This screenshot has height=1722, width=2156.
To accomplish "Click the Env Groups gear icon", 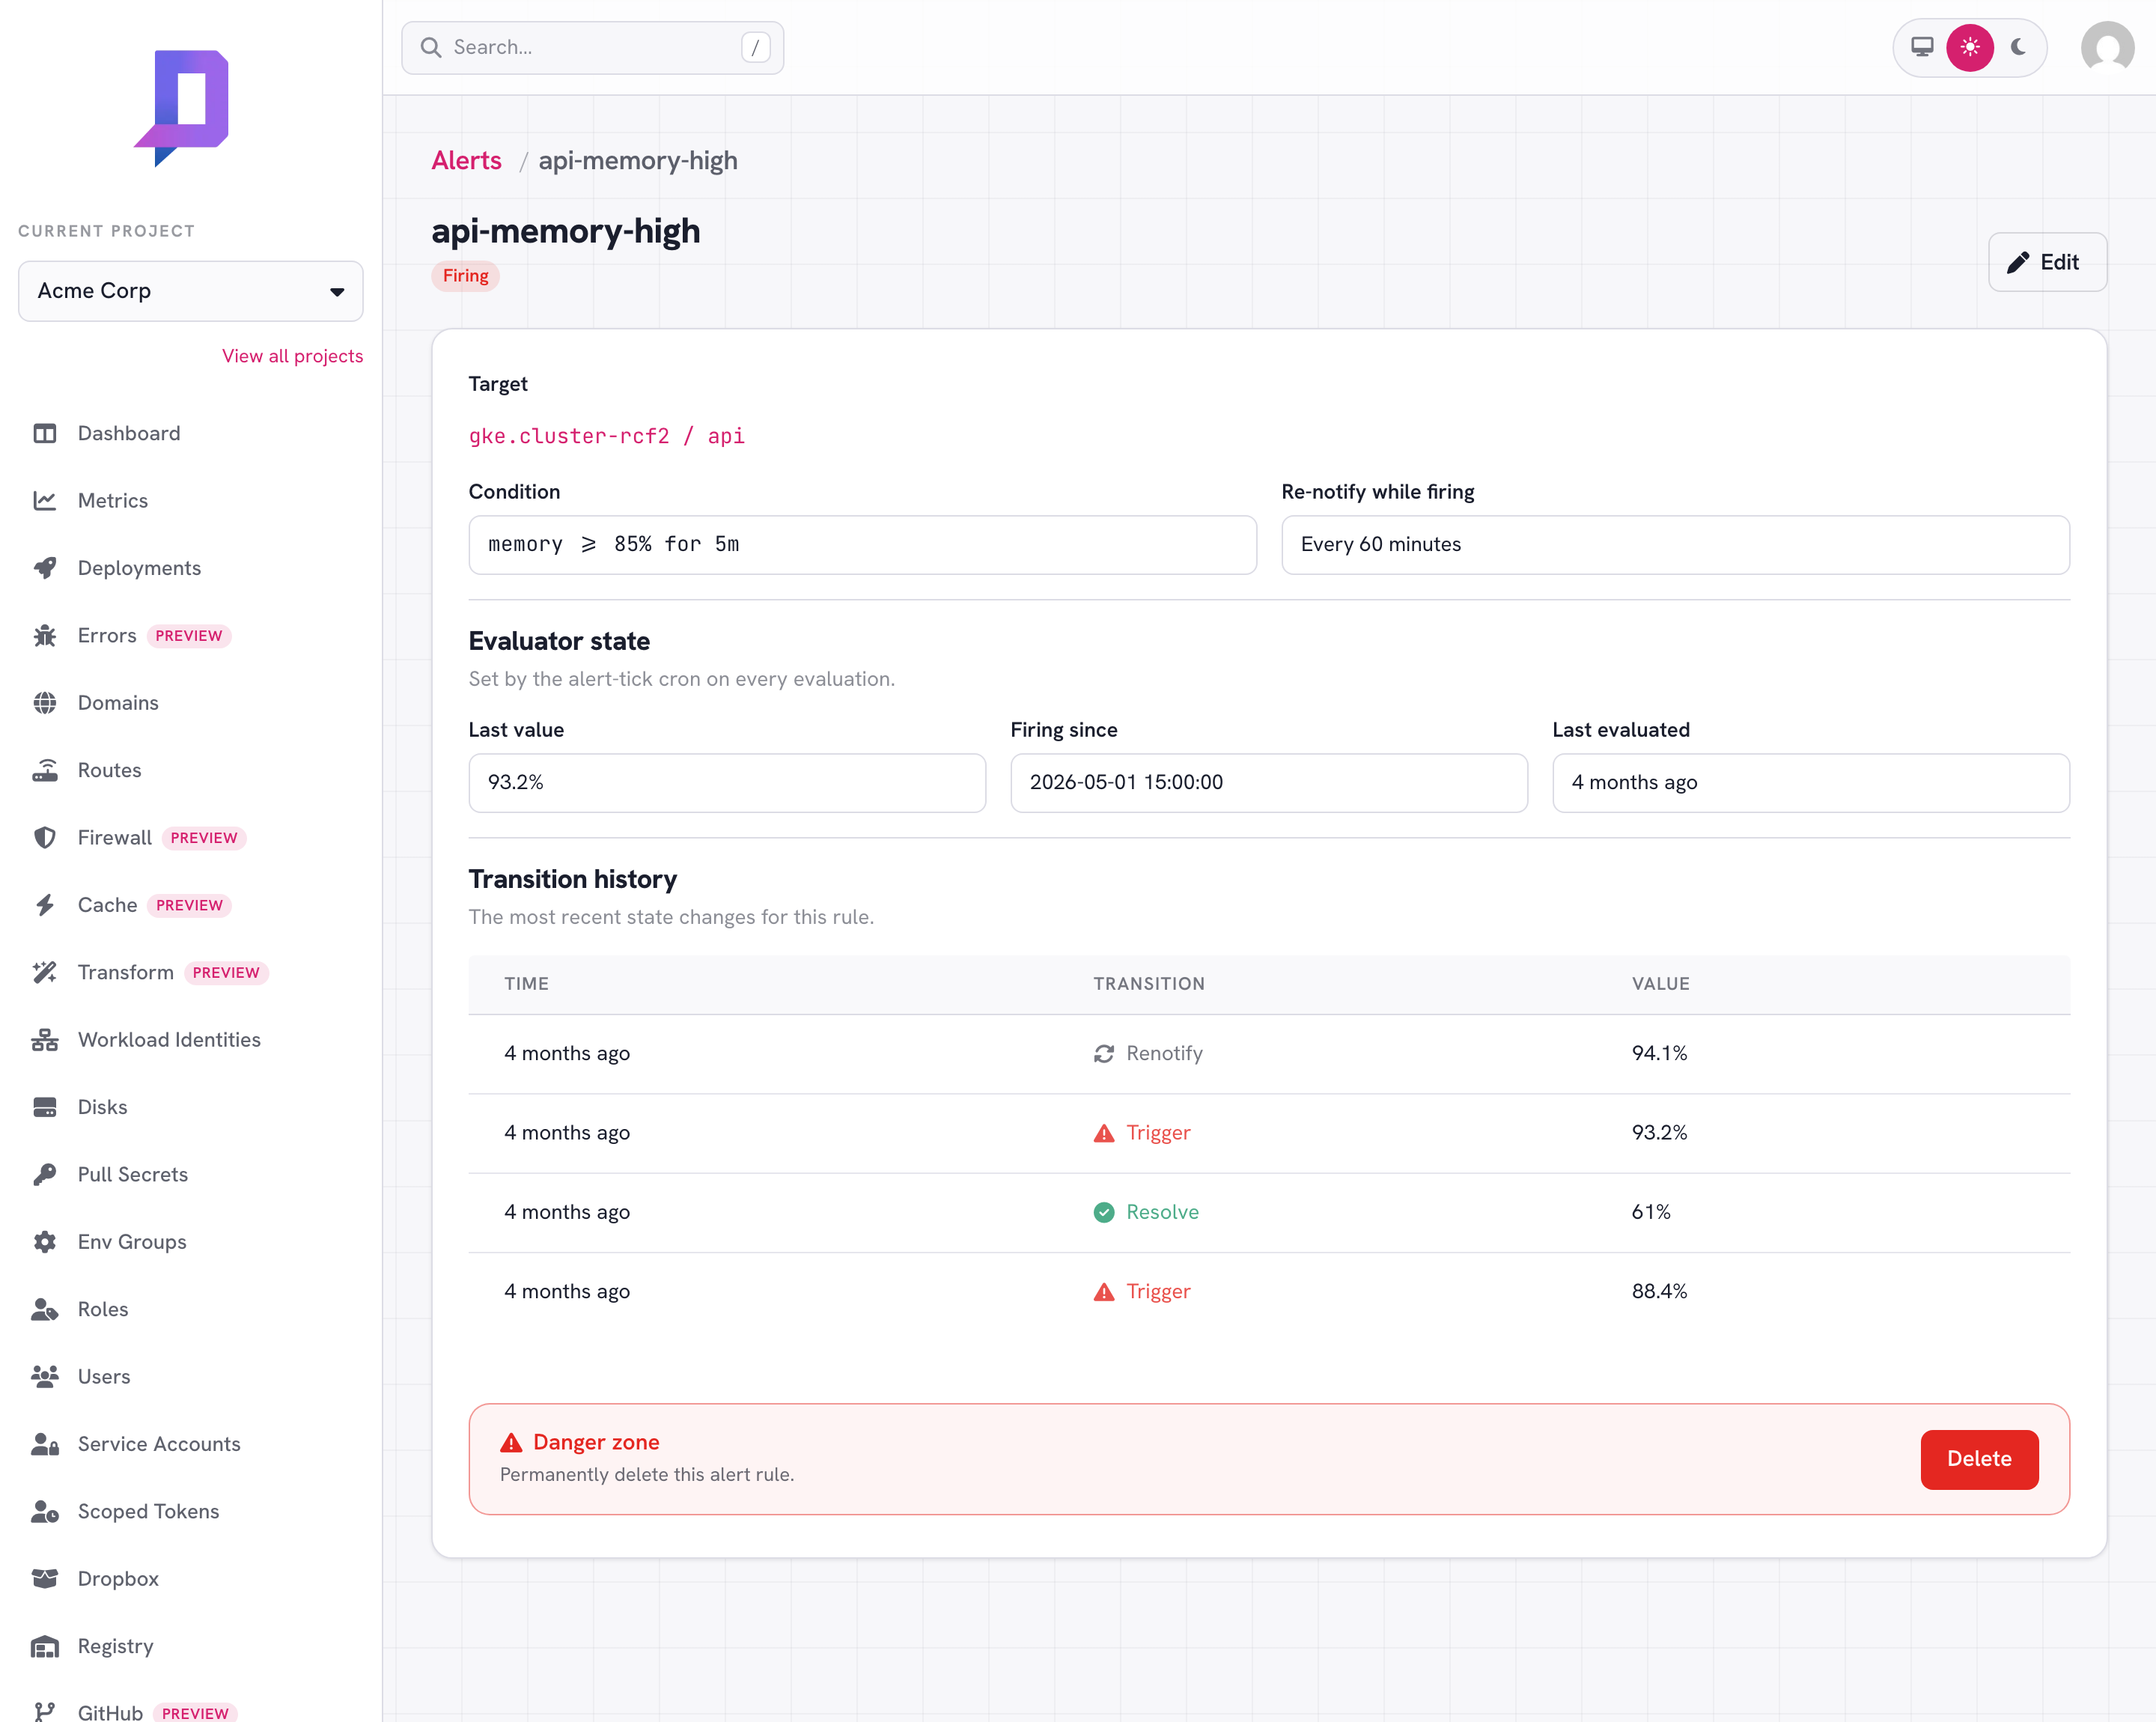I will pos(45,1242).
